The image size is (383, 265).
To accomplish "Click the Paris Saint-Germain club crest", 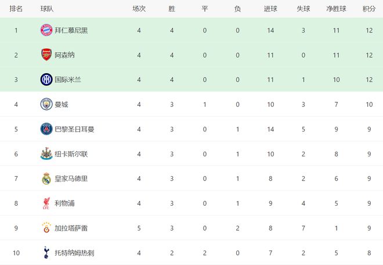I will click(x=46, y=129).
